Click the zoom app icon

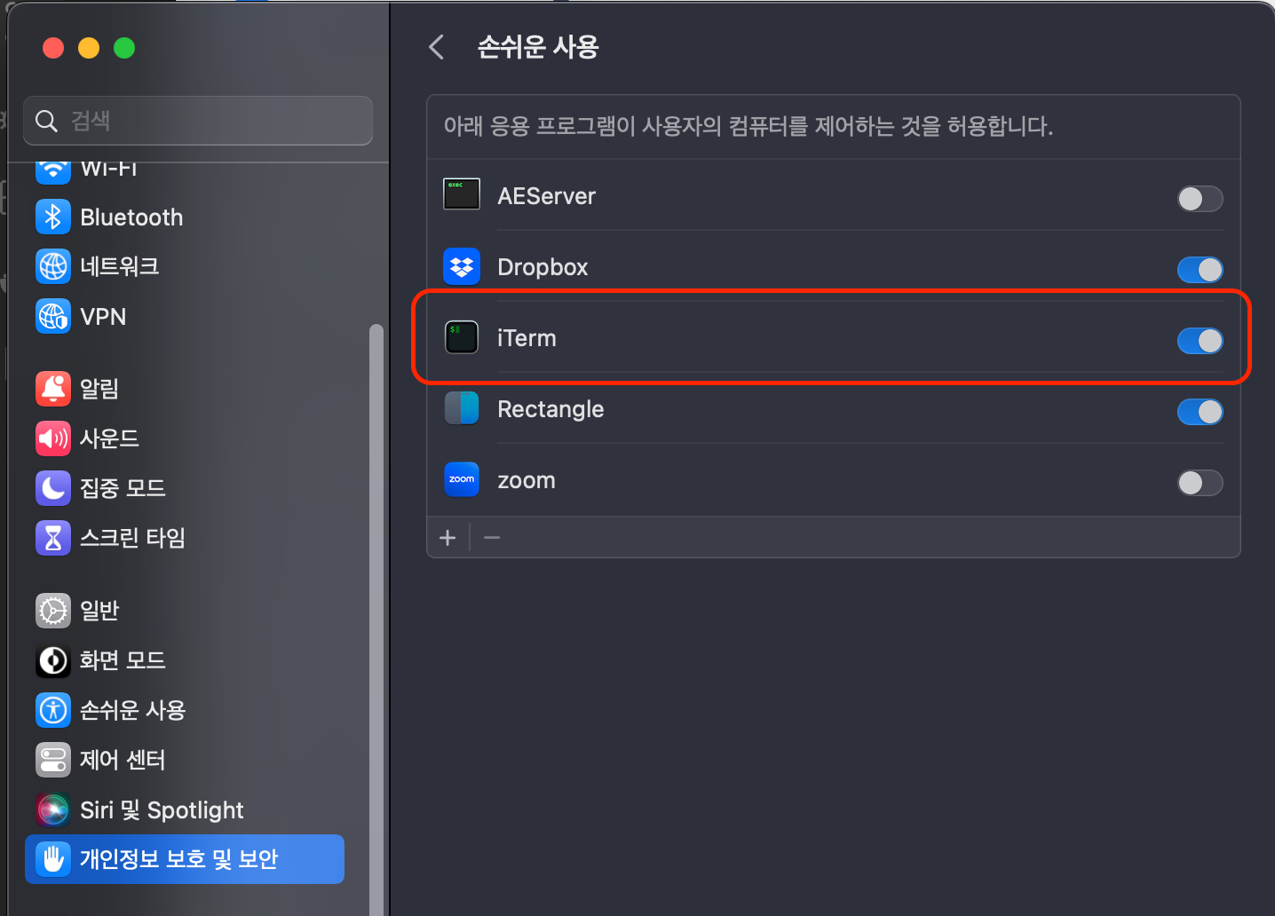click(462, 479)
